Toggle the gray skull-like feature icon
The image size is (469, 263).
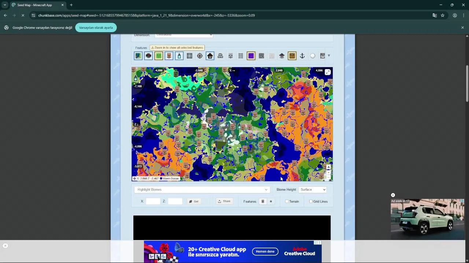click(230, 56)
